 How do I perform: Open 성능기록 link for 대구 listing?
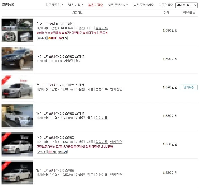click(x=102, y=28)
